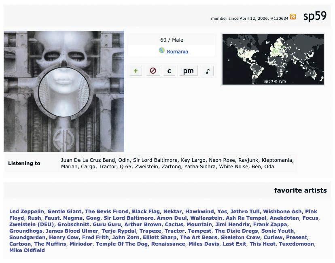
Task: Open This Heat artist link
Action: [x=263, y=244]
